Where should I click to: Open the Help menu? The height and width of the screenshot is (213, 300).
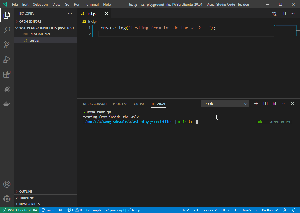coord(107,4)
